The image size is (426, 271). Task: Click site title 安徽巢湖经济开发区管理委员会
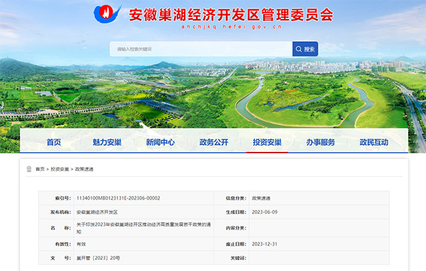click(x=231, y=14)
